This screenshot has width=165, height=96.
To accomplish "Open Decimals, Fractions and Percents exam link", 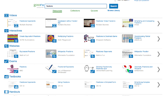I will coord(143,68).
